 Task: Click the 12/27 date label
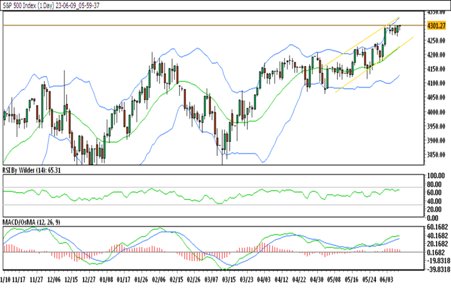point(89,280)
